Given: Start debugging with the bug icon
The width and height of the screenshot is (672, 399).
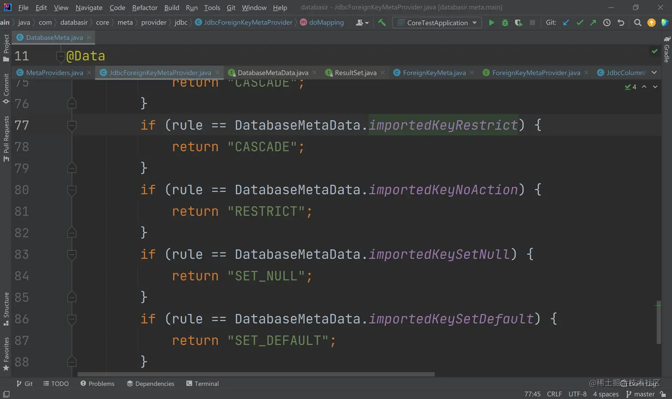Looking at the screenshot, I should coord(505,23).
